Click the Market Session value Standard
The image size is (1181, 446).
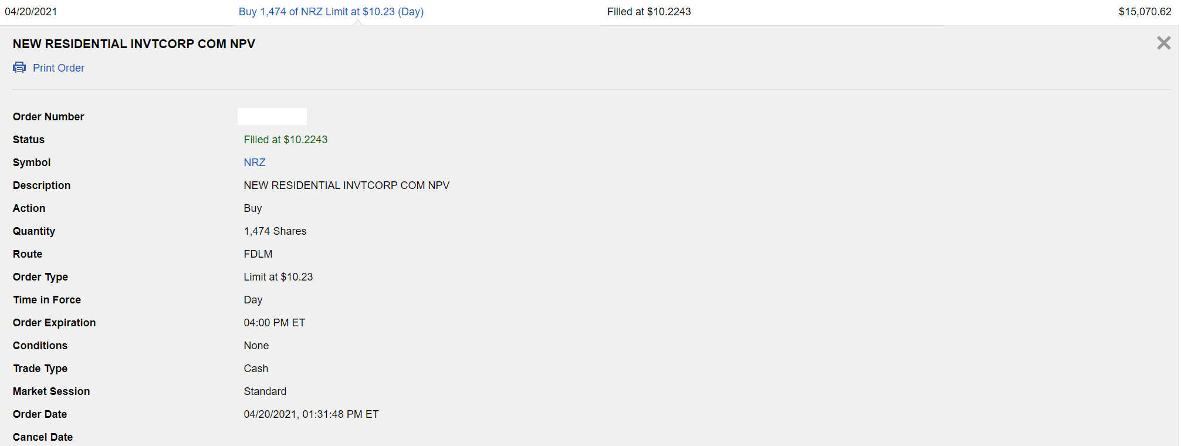pyautogui.click(x=265, y=391)
